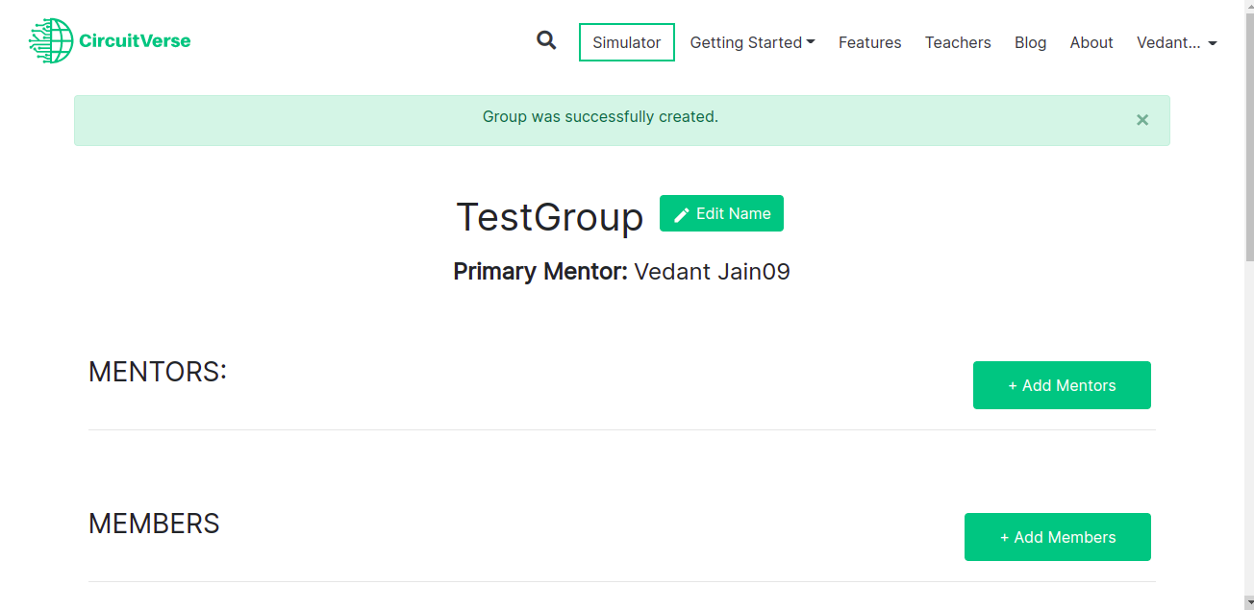
Task: Click the plus Add Members button
Action: pos(1057,537)
